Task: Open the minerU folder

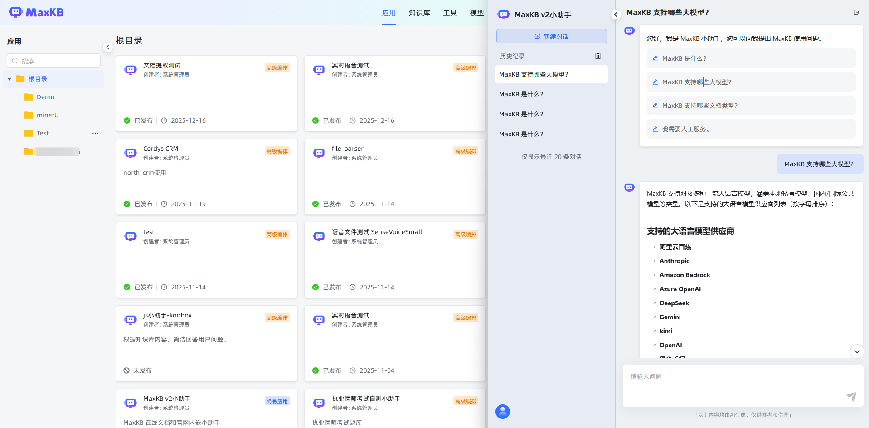Action: point(48,115)
